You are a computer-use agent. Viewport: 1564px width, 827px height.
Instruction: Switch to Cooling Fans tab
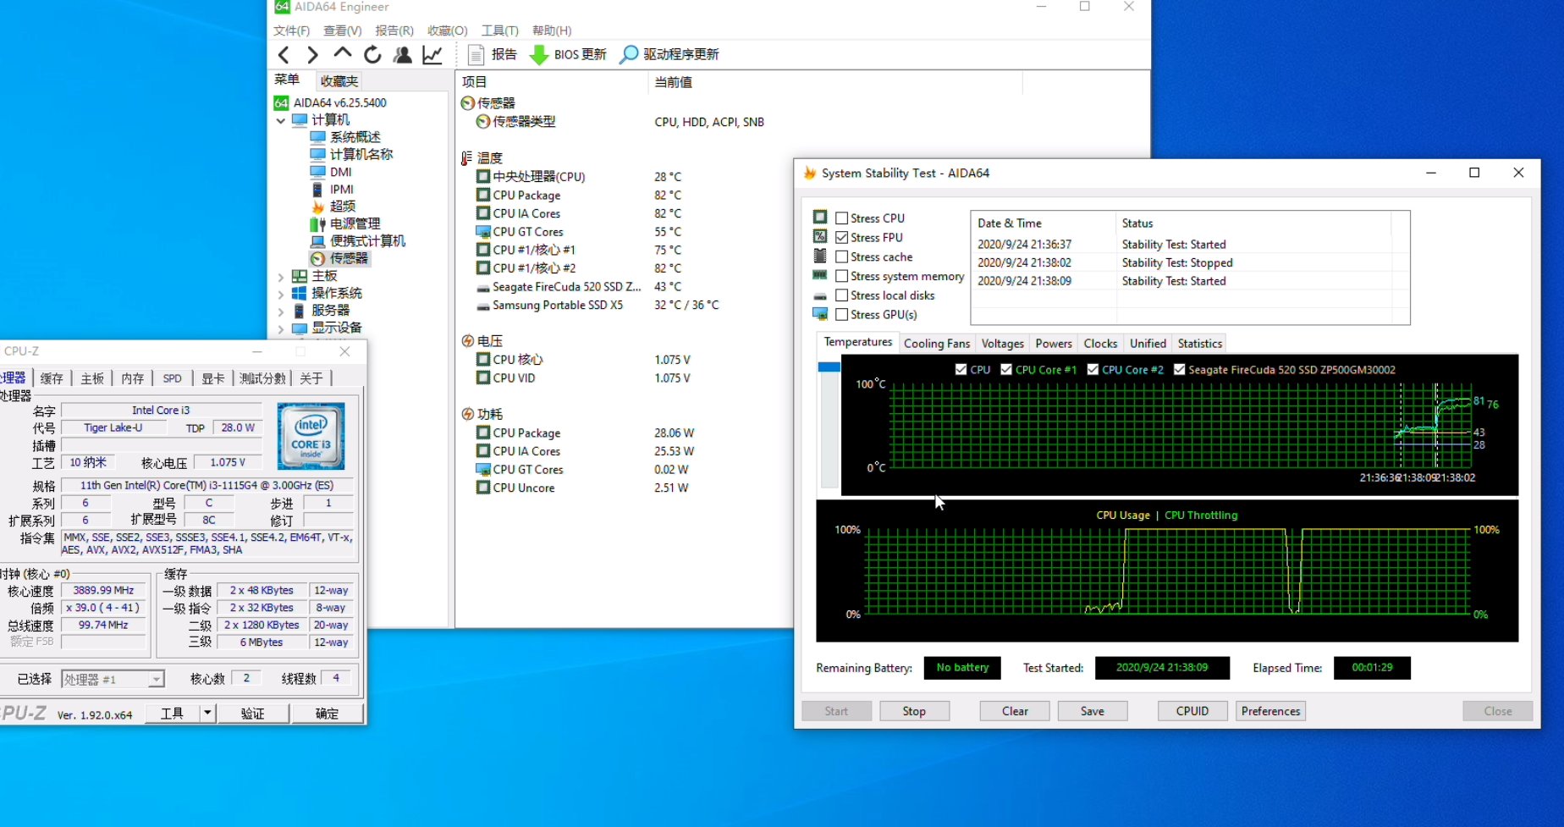[x=937, y=344]
